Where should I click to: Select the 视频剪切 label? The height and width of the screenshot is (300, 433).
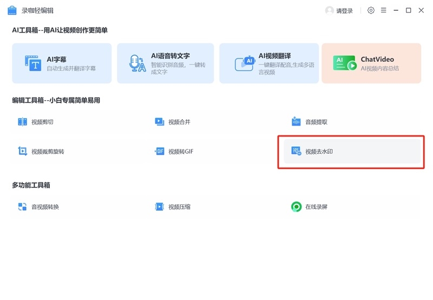pos(42,122)
